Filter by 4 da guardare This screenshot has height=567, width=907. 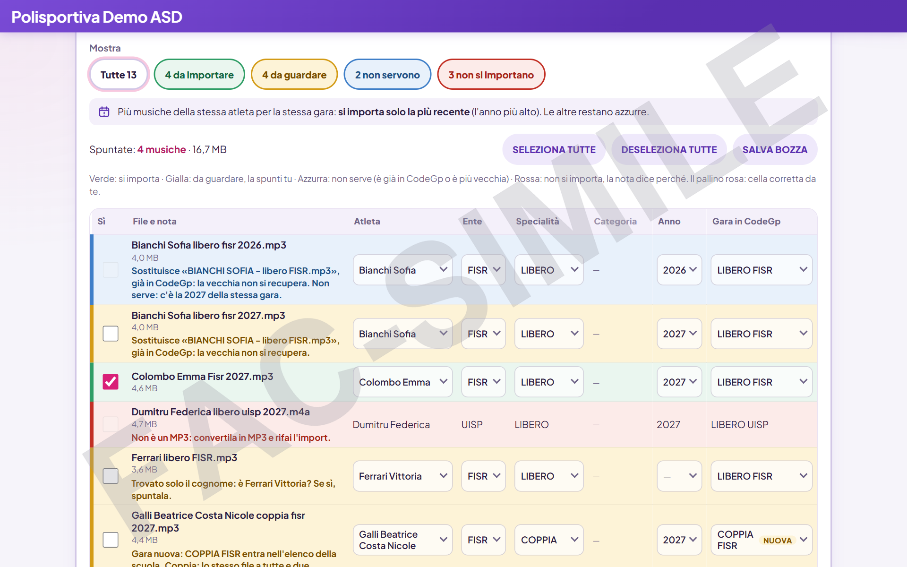pos(294,75)
